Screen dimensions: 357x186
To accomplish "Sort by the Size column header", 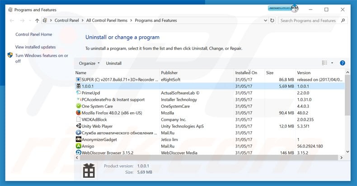I will click(x=280, y=73).
